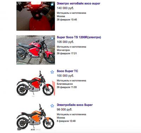Screen dimensions: 141x133
Task: Select category under the 100 000 руб. listing
Action: (x=72, y=81)
